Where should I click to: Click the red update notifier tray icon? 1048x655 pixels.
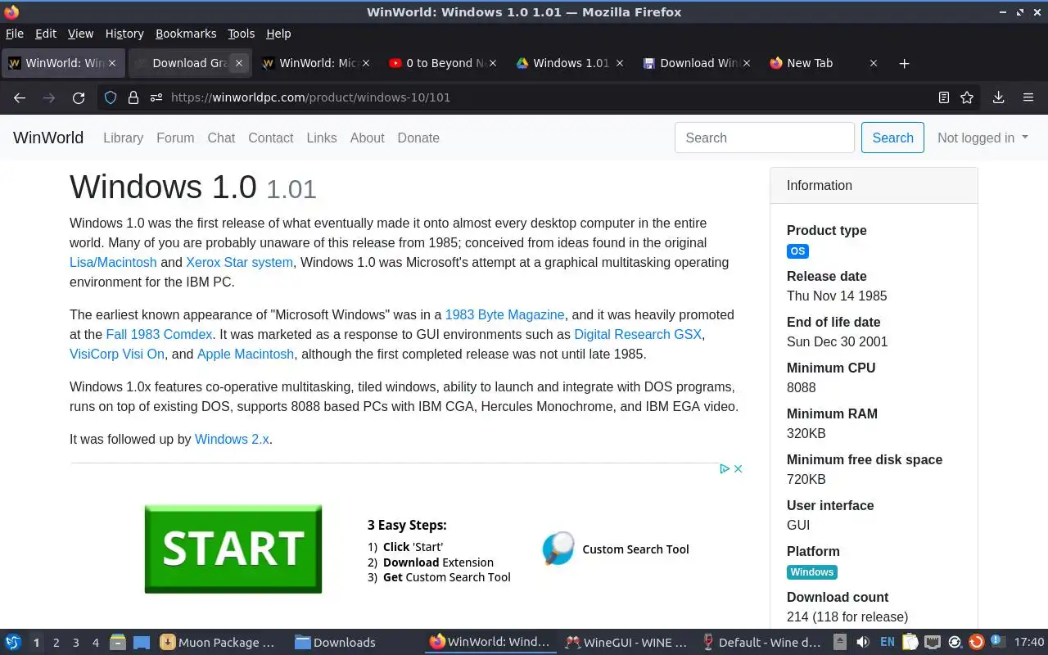(x=976, y=643)
